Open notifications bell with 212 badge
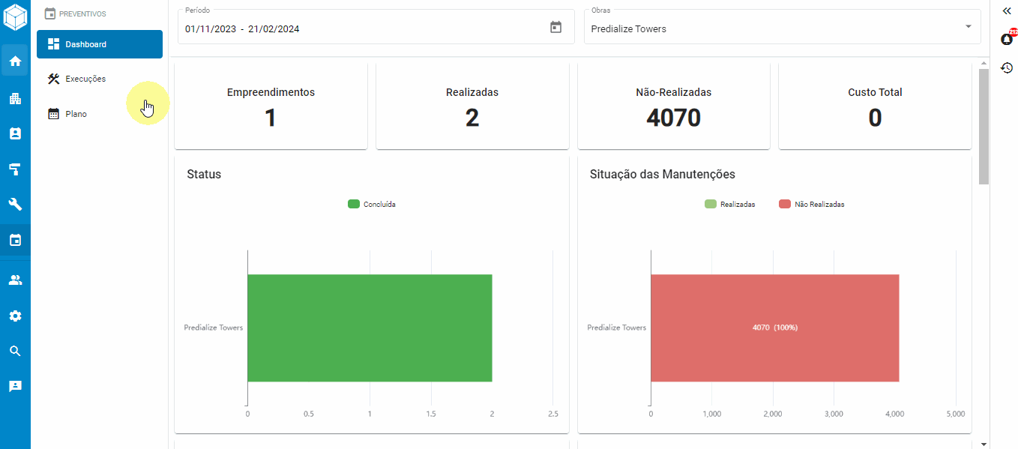Viewport: 1018px width, 449px height. [x=1007, y=38]
